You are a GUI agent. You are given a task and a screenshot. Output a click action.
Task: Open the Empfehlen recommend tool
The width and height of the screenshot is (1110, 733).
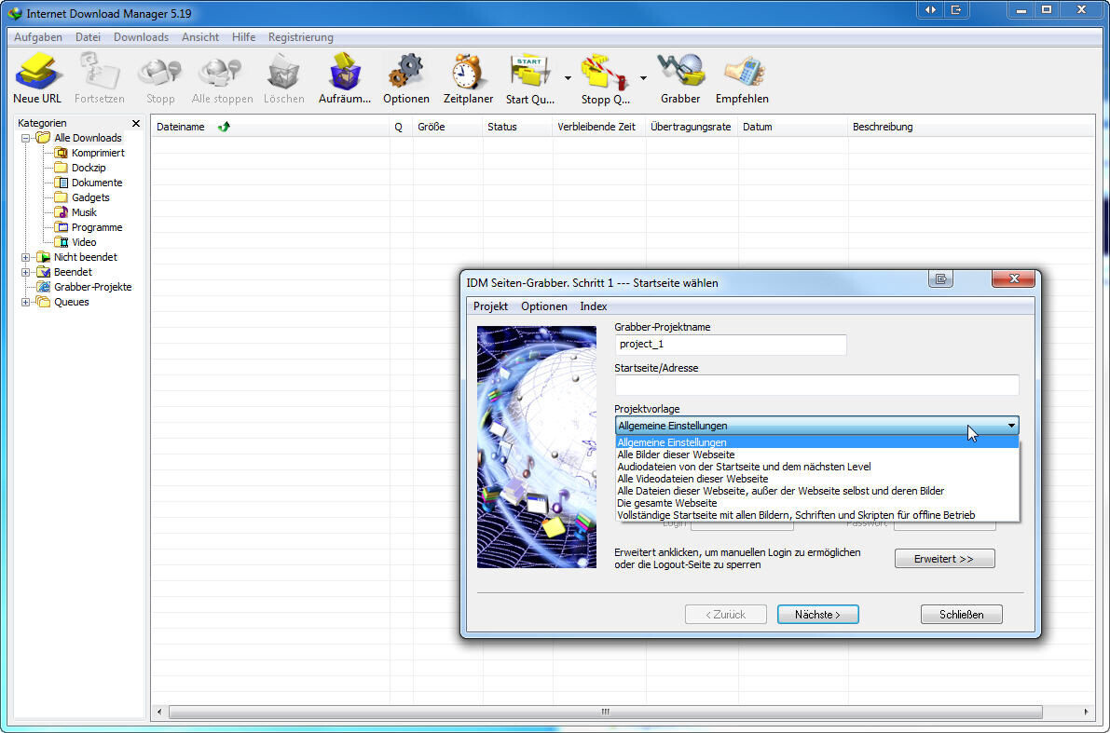741,75
